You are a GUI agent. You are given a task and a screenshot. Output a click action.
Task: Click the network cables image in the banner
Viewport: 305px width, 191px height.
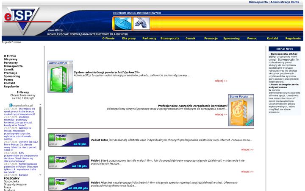tap(141, 24)
